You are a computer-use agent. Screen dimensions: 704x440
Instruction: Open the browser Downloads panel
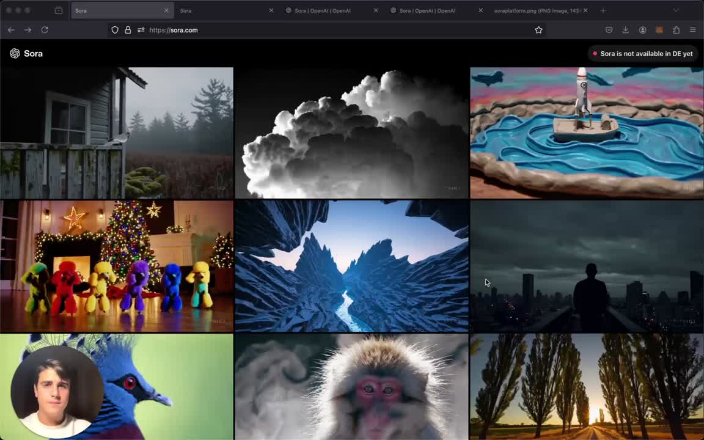(x=625, y=30)
